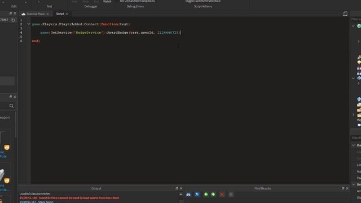Select the Script tab
This screenshot has height=203, width=361.
(x=60, y=14)
